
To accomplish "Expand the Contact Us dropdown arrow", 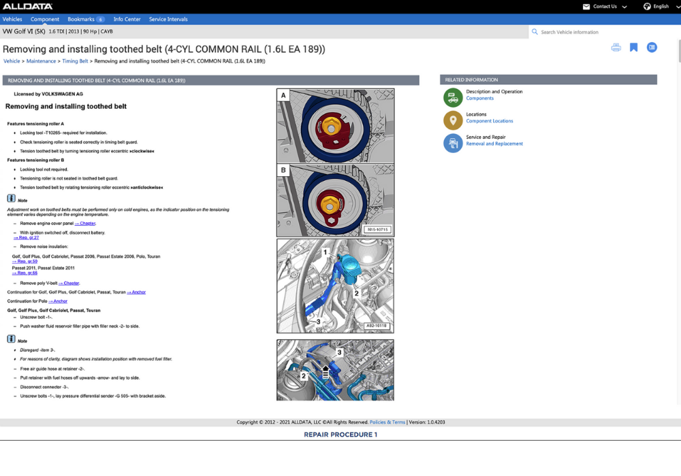I will point(624,7).
